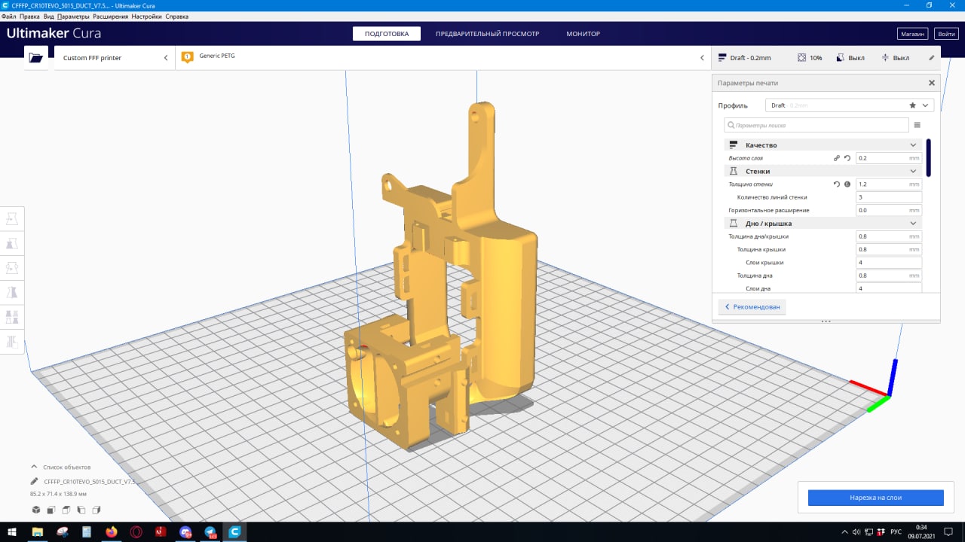965x542 pixels.
Task: Collapse the Стенки settings section
Action: click(x=823, y=171)
